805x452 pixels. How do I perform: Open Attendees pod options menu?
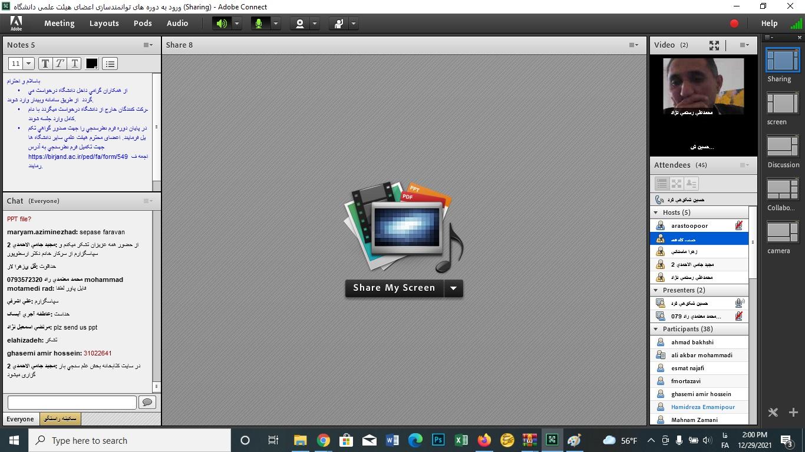click(x=744, y=165)
